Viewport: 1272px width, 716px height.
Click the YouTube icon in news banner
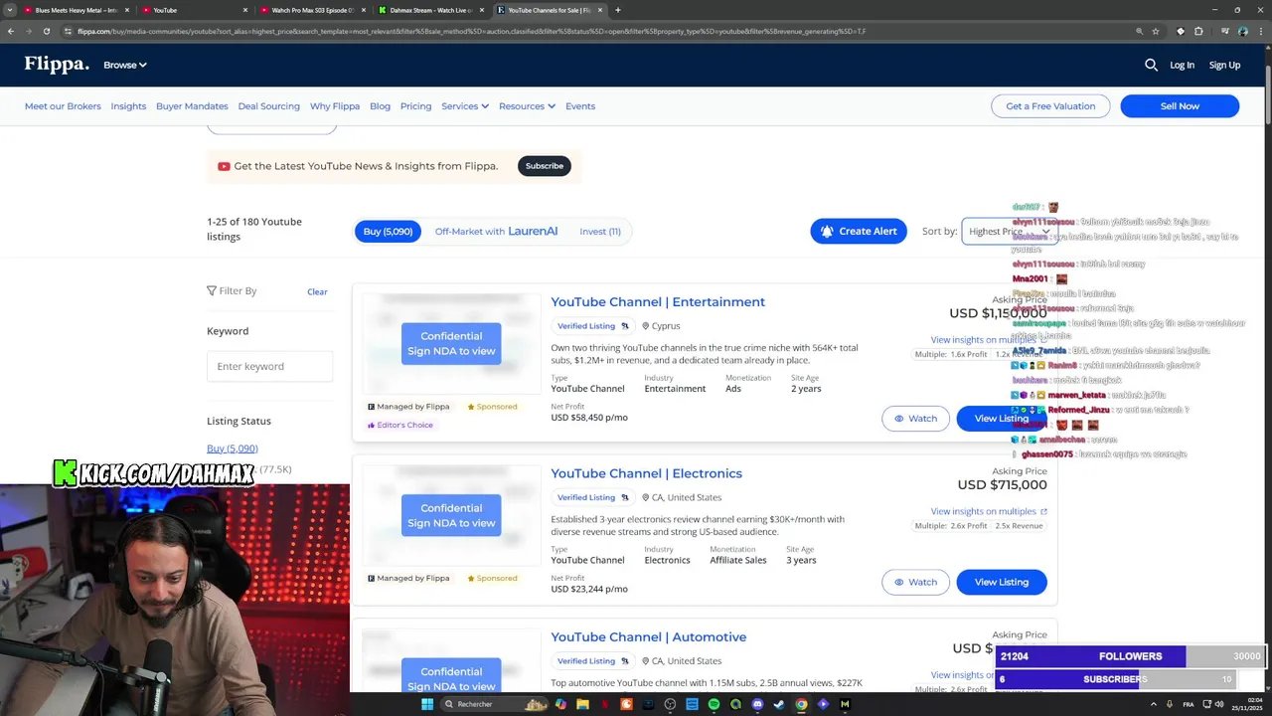(224, 166)
